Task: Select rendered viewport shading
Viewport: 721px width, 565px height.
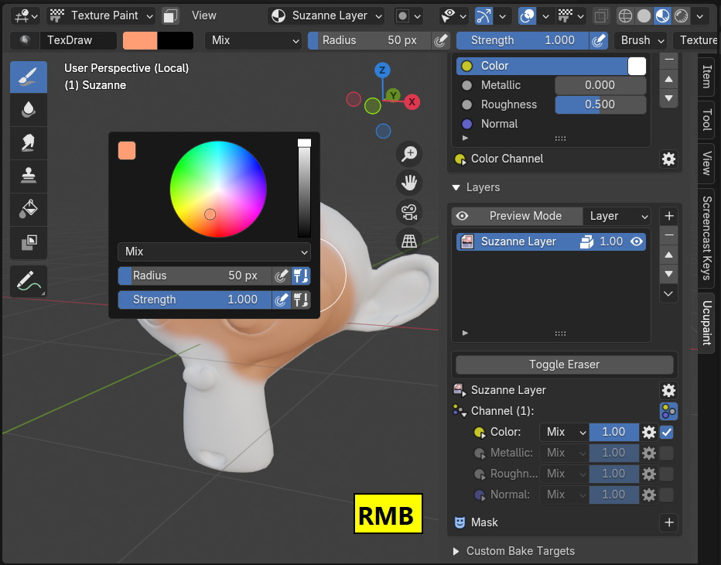Action: click(x=681, y=16)
